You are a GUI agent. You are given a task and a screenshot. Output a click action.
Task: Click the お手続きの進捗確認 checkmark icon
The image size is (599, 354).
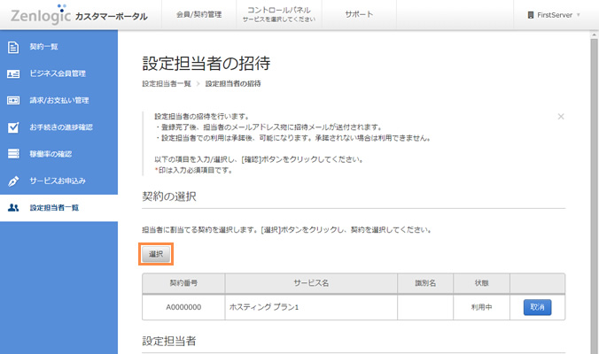pos(13,127)
